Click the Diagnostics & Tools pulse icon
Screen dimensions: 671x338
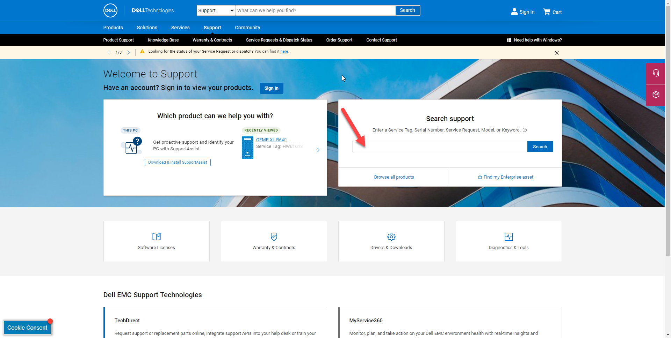[509, 237]
